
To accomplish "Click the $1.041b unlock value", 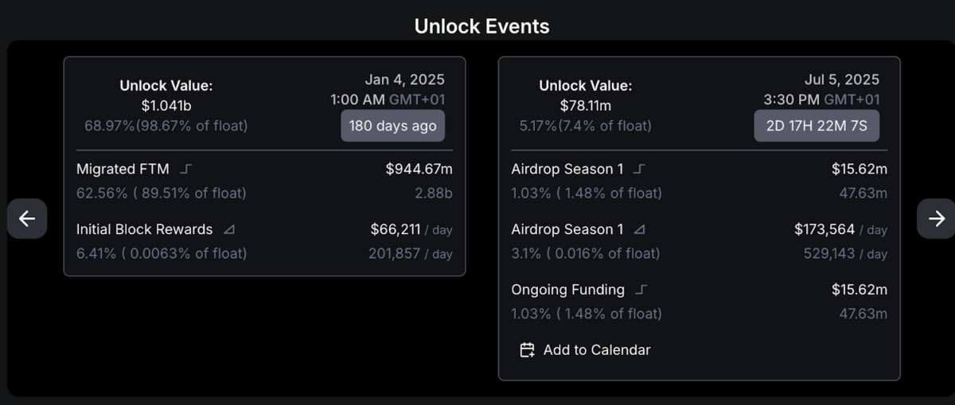I will 166,106.
